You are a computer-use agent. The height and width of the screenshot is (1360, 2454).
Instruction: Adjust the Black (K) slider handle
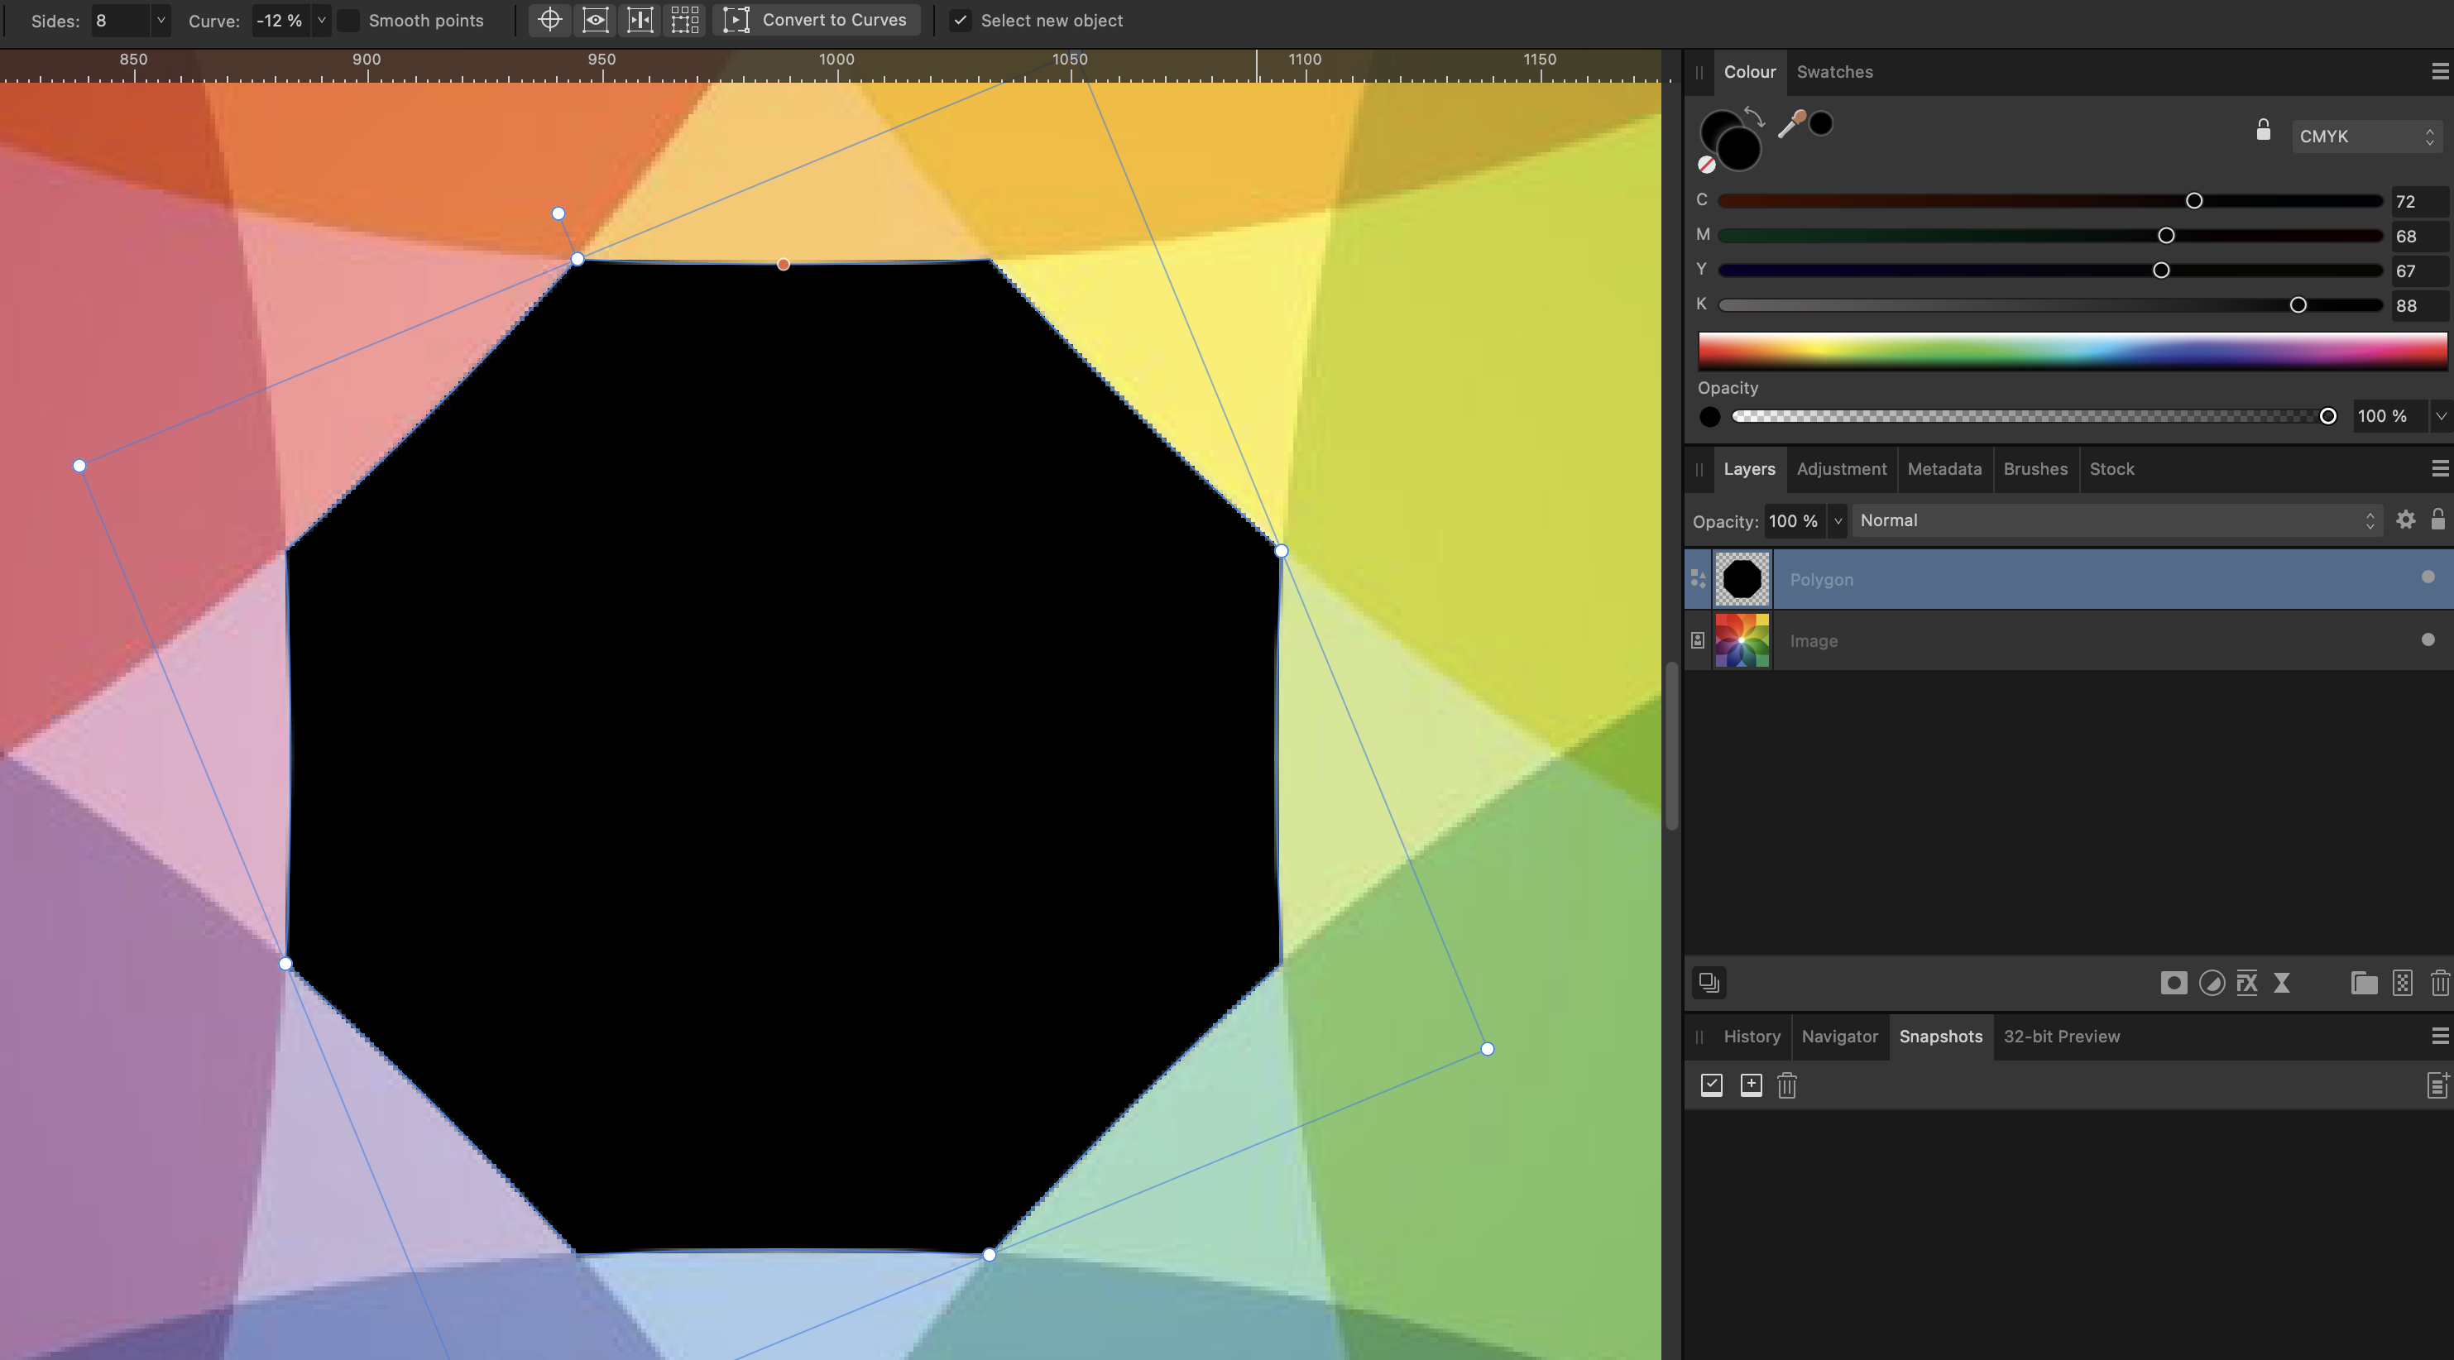pos(2298,304)
